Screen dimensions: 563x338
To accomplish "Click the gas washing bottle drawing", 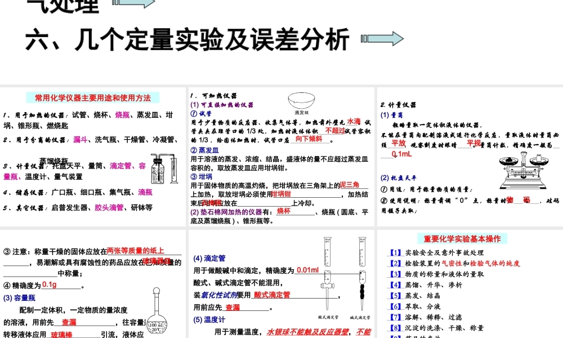I will 164,169.
